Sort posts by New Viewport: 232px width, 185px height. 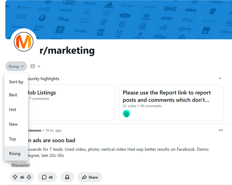point(13,124)
